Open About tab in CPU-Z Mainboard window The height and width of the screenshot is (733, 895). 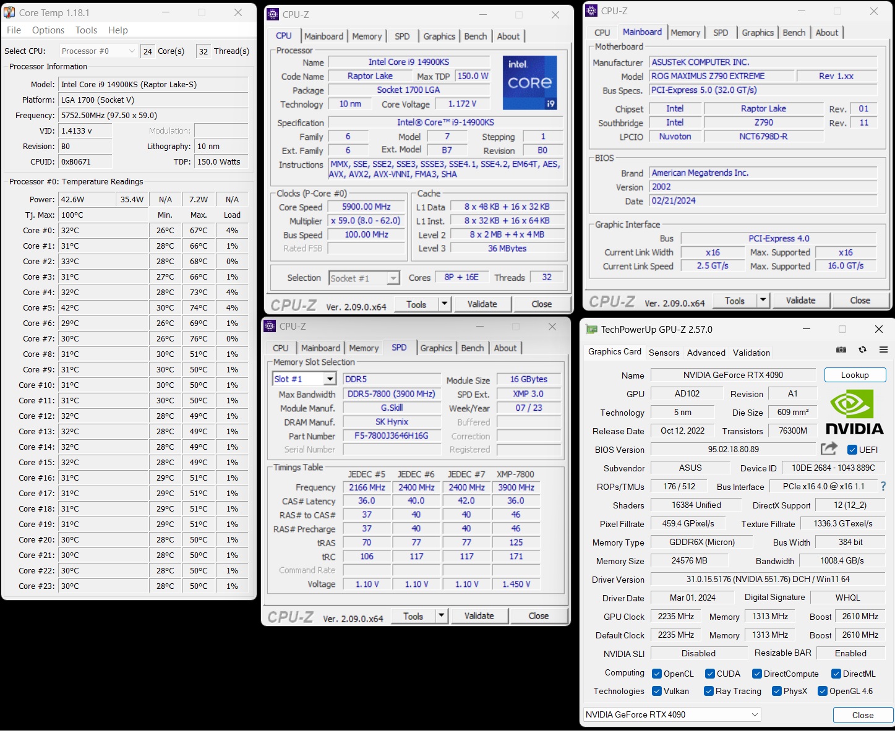[827, 33]
